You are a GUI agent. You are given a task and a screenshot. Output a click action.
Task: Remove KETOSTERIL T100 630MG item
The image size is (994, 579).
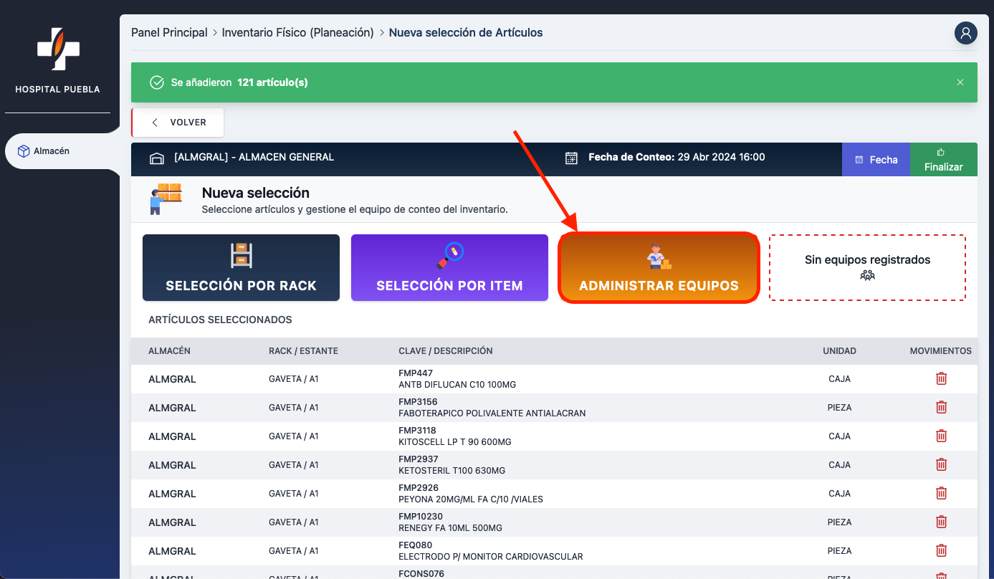941,464
